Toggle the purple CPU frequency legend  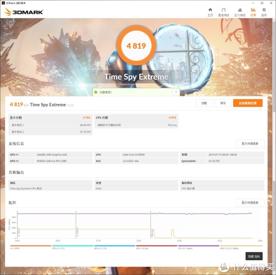click(x=199, y=246)
